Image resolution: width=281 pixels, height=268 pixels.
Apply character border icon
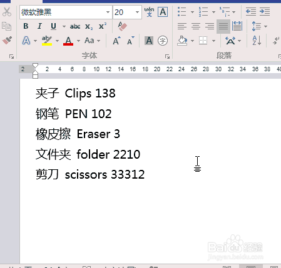pyautogui.click(x=163, y=12)
